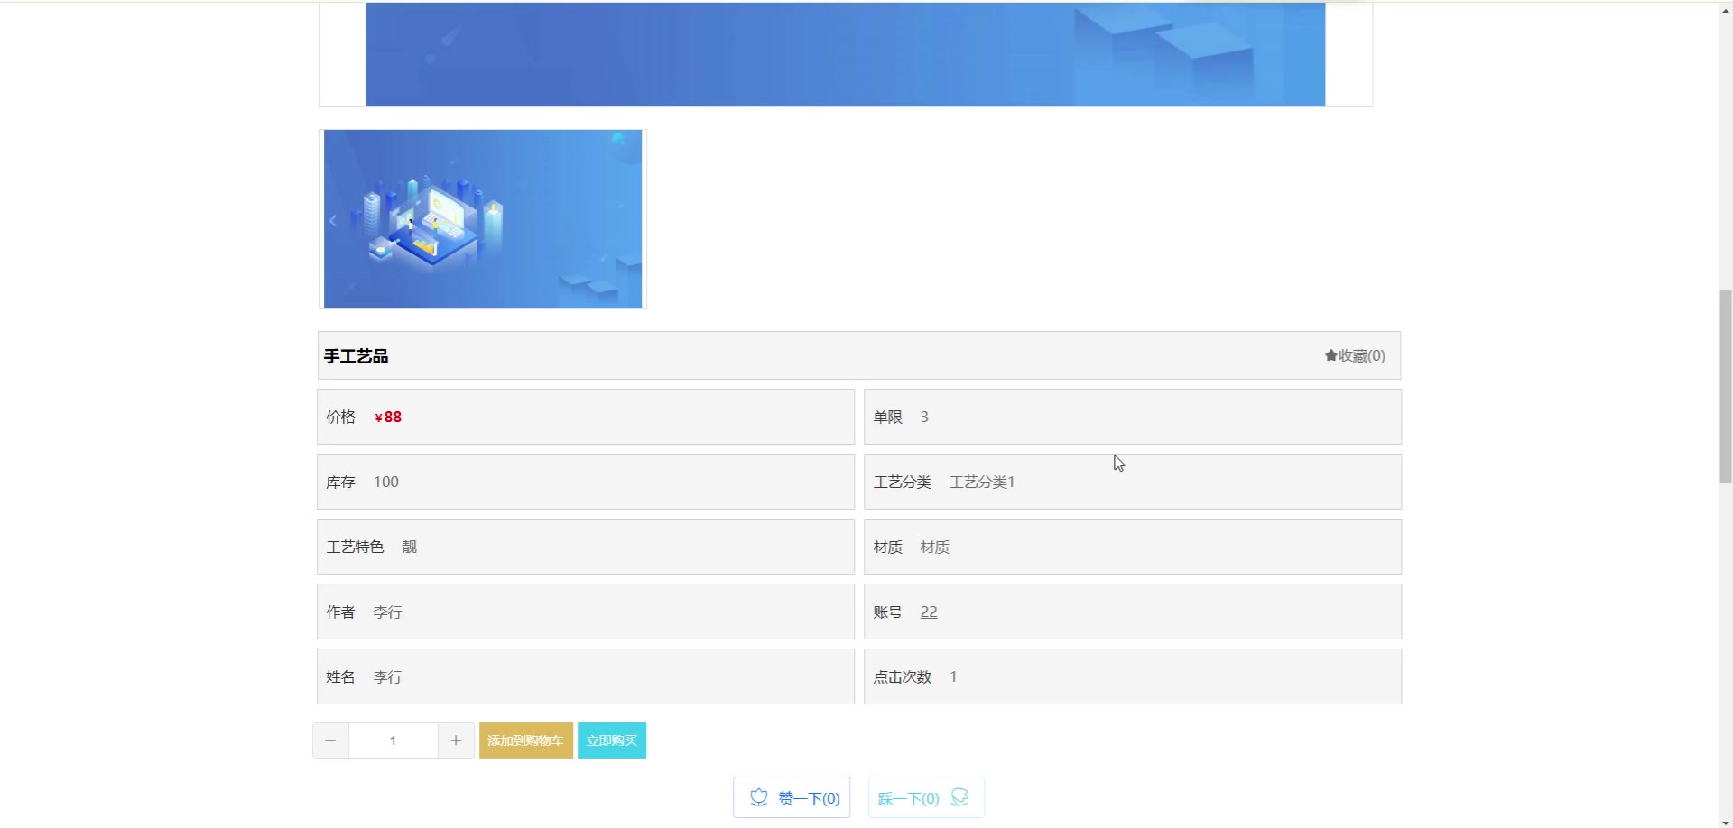
Task: Click the category value 工艺分类1
Action: pyautogui.click(x=982, y=482)
